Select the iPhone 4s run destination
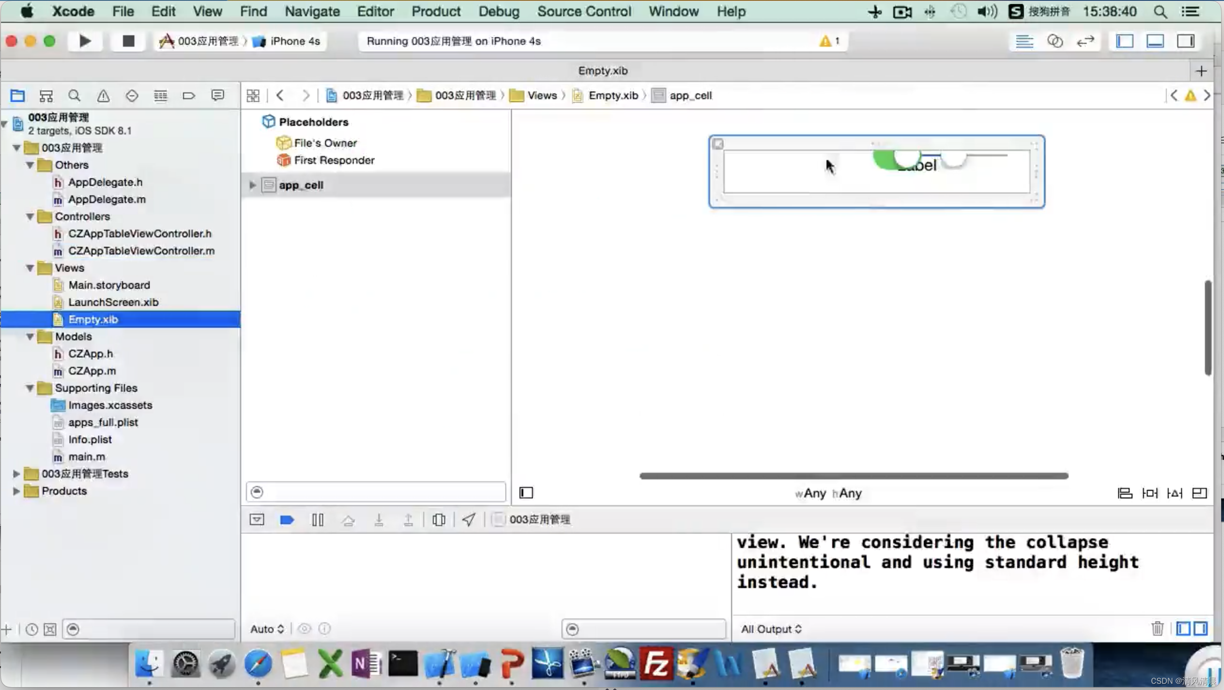Image resolution: width=1224 pixels, height=690 pixels. (x=286, y=41)
